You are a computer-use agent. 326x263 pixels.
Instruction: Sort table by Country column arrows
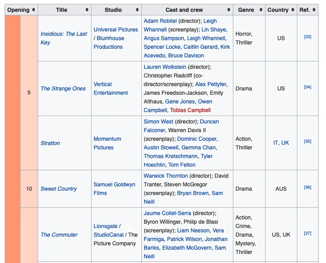[x=293, y=10]
